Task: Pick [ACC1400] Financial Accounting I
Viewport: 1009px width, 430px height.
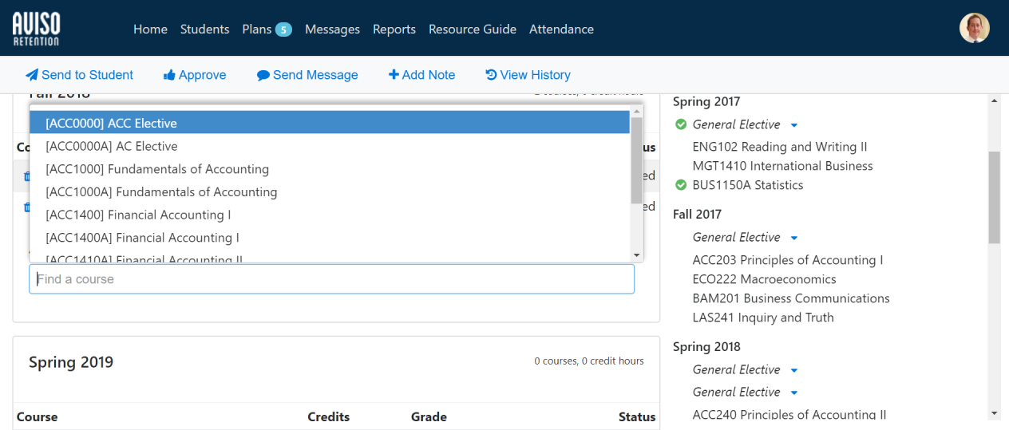Action: pos(330,215)
